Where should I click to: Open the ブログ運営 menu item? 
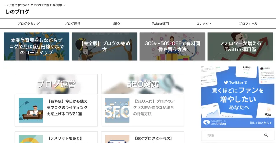[x=73, y=24]
